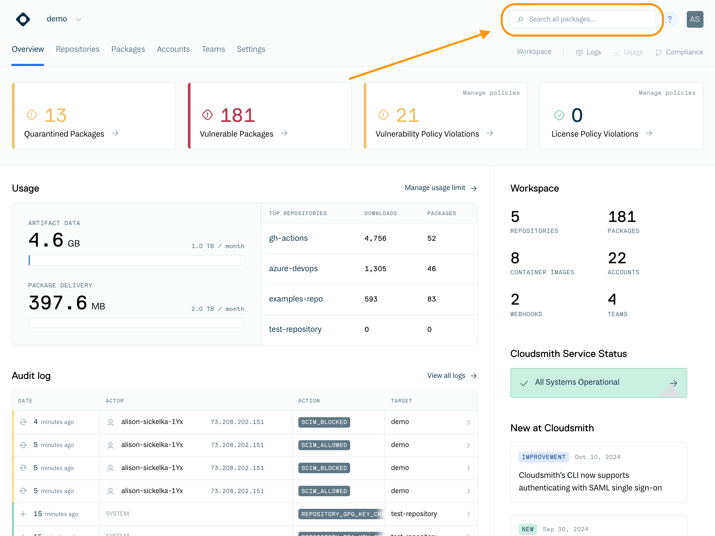
Task: Open the help question mark icon
Action: tap(670, 19)
